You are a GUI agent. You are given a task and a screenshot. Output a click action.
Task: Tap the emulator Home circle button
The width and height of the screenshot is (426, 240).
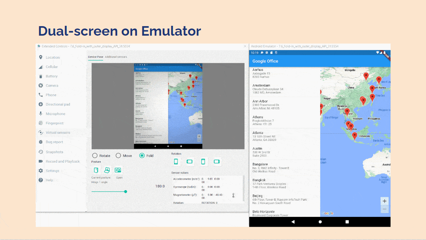pyautogui.click(x=320, y=222)
